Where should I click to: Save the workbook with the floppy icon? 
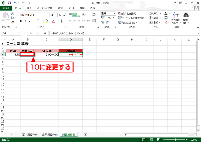[9, 3]
